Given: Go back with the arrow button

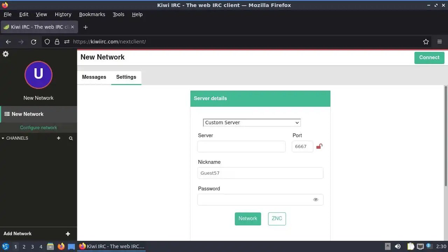Looking at the screenshot, I should [x=8, y=42].
